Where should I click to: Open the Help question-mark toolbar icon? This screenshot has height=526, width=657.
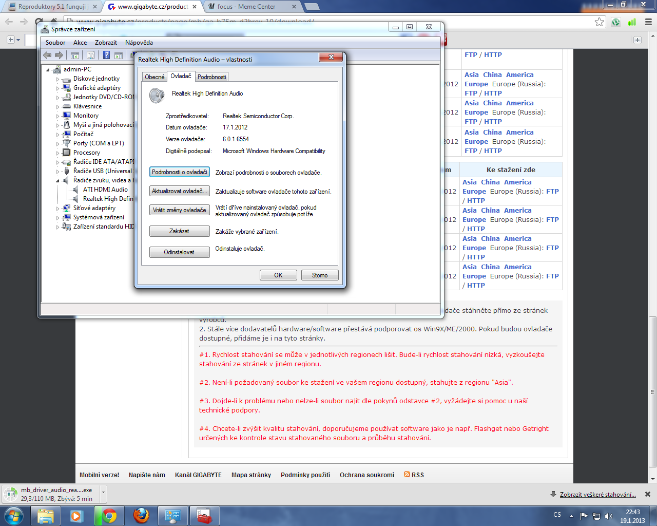(106, 55)
